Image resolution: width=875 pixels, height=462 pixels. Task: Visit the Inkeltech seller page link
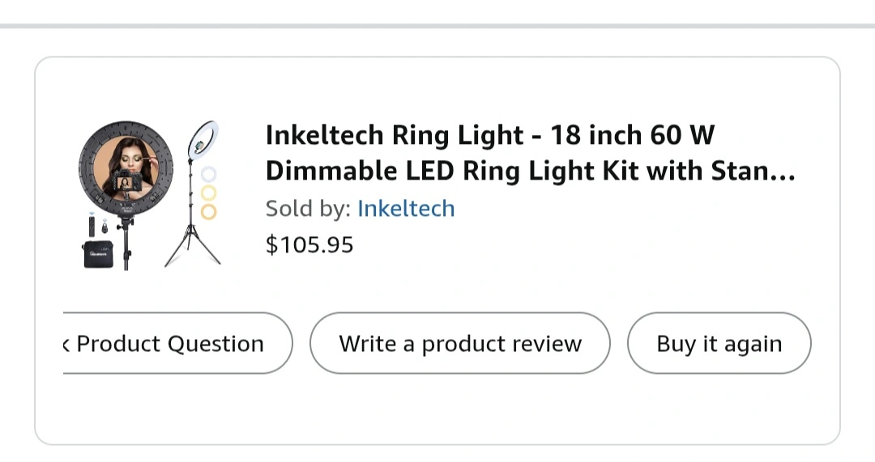(406, 209)
